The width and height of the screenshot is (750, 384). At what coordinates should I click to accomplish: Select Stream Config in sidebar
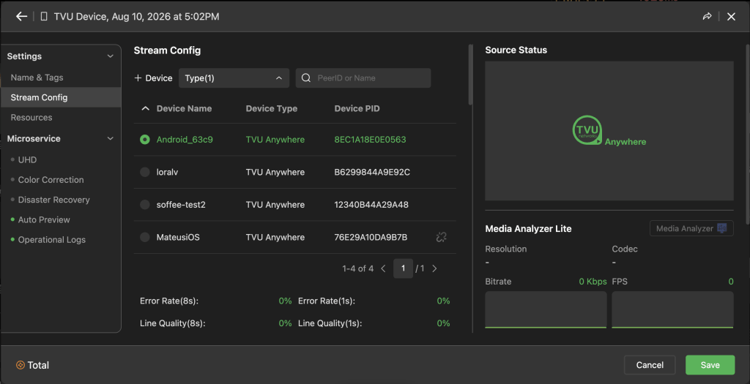pos(61,97)
